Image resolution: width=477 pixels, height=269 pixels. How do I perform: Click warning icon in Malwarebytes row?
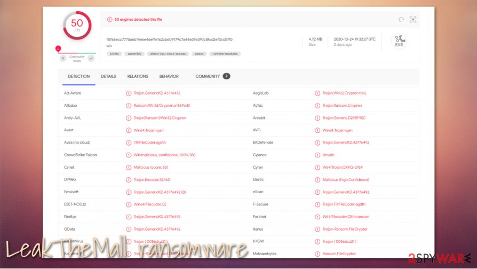[x=317, y=254]
